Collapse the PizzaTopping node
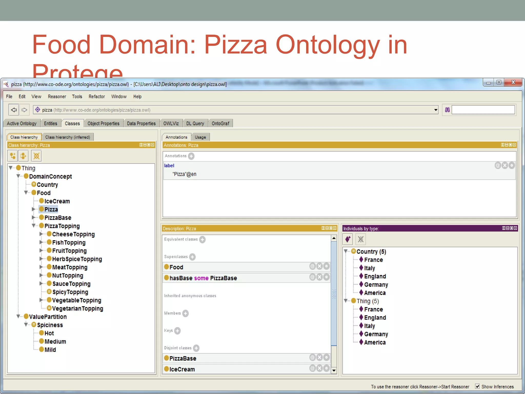Image resolution: width=525 pixels, height=394 pixels. pos(34,226)
